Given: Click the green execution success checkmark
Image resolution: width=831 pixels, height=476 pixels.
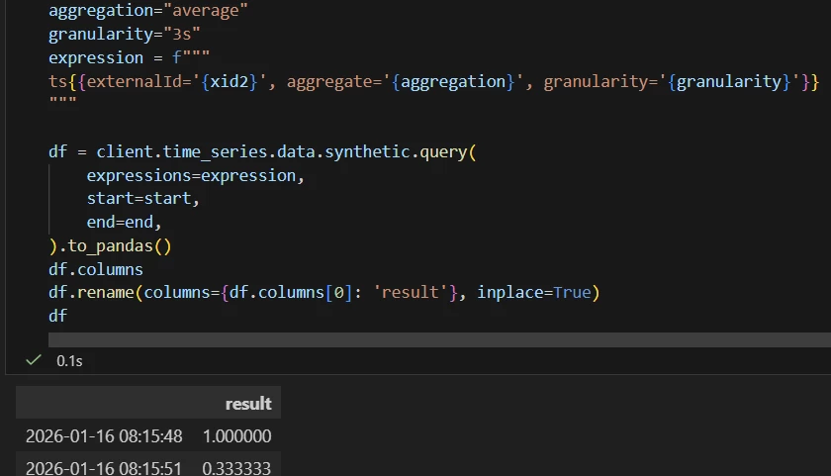Looking at the screenshot, I should pos(33,360).
